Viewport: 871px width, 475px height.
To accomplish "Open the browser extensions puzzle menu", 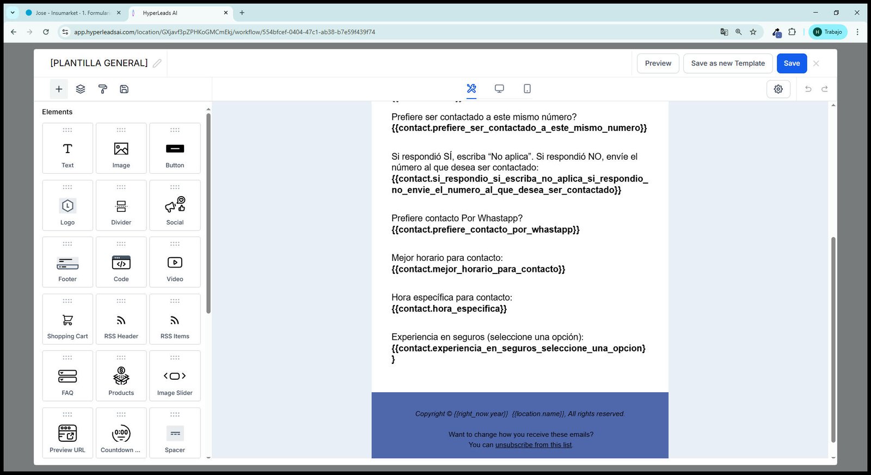I will (x=792, y=32).
